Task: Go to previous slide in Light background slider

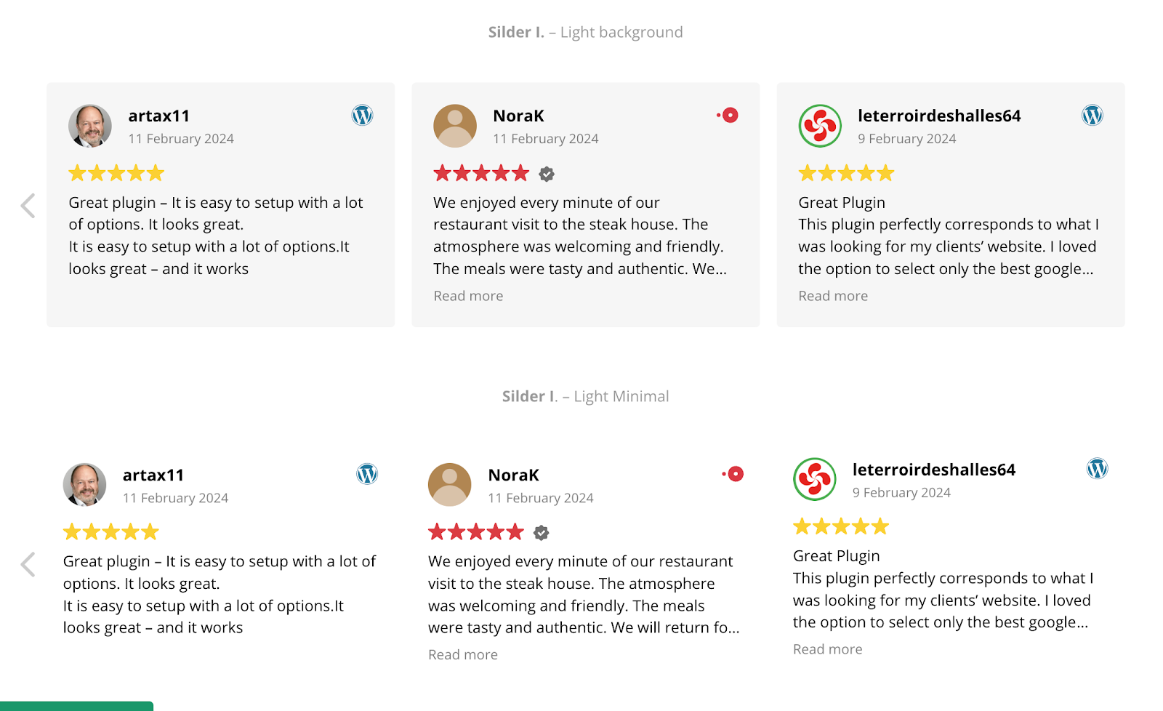Action: click(28, 206)
